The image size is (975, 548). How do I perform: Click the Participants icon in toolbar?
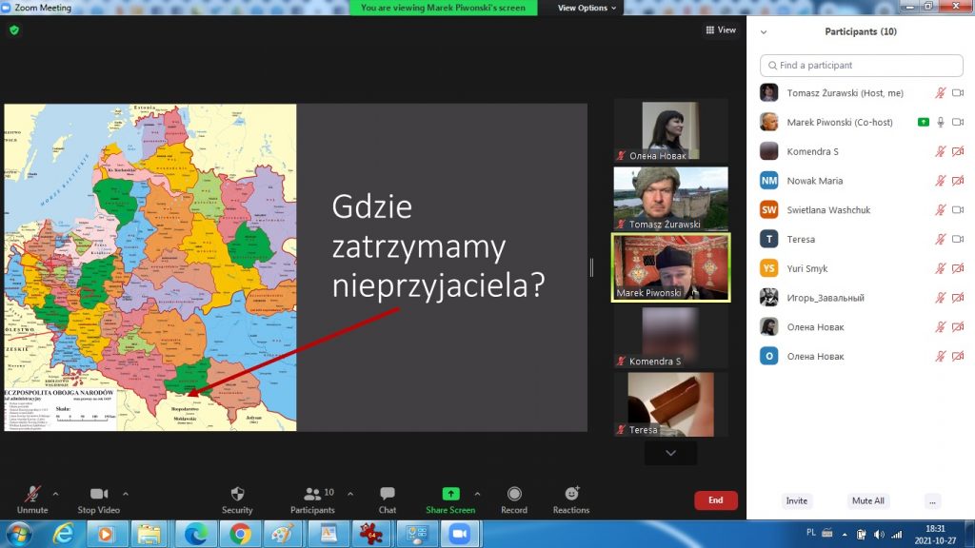coord(312,494)
